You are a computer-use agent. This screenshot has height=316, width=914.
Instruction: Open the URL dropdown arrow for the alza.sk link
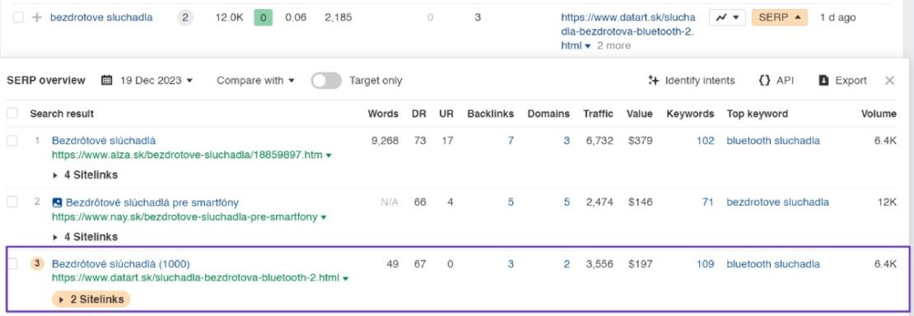(329, 156)
